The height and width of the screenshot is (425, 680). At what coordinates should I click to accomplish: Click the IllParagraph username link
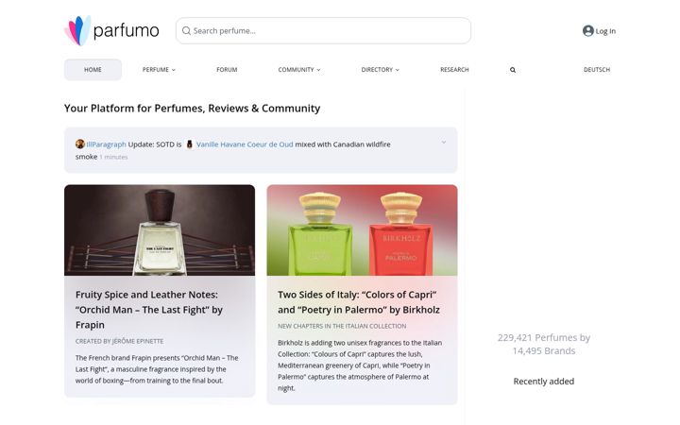[x=106, y=144]
